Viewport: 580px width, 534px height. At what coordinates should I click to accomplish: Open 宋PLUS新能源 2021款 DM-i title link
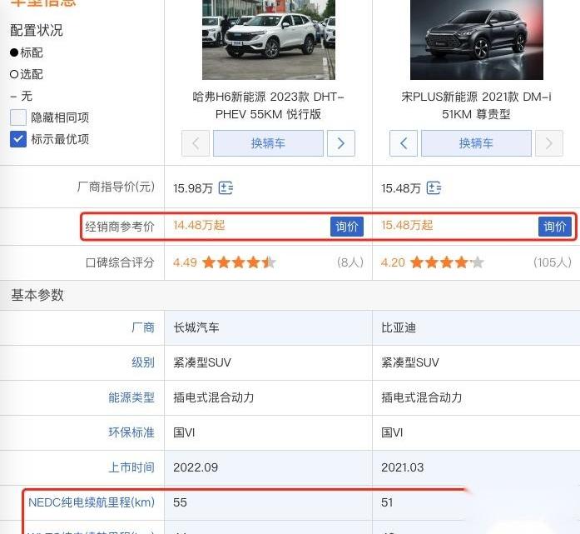point(476,106)
